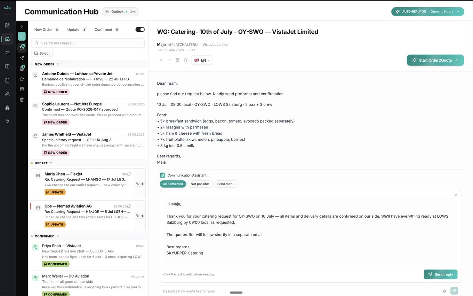Viewport: 473px width, 296px height.
Task: Open the drafts folder with badge 1
Action: (22, 69)
